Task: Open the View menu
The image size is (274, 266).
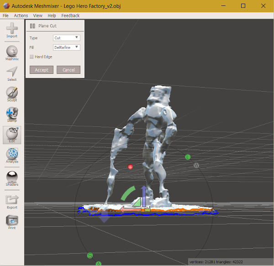Action: point(38,16)
